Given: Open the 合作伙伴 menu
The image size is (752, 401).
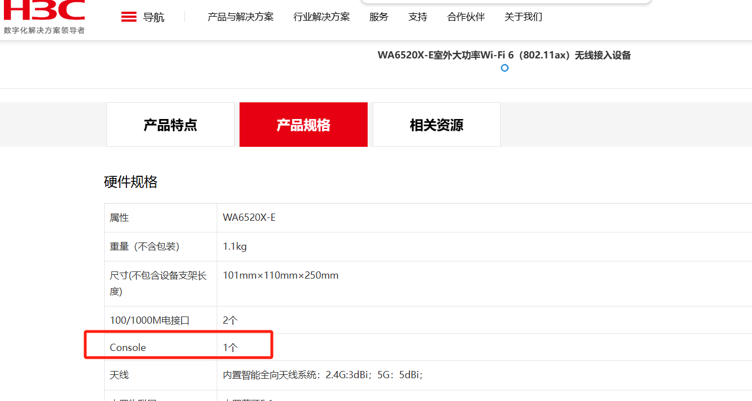Looking at the screenshot, I should tap(466, 17).
